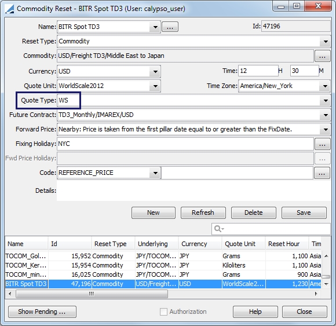Screen dimensions: 336x326
Task: Click the search magnifier icon
Action: [x=219, y=229]
